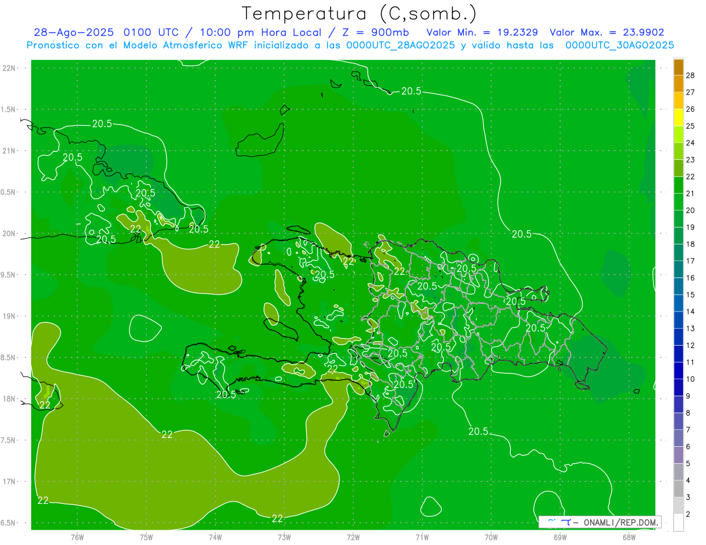Click the longitude axis label '74W'
This screenshot has height=545, width=706.
point(215,537)
